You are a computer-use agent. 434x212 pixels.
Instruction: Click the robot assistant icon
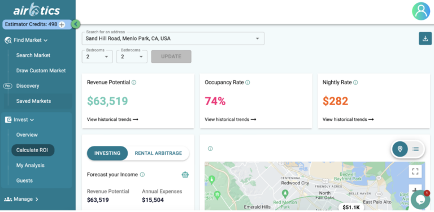(x=185, y=175)
